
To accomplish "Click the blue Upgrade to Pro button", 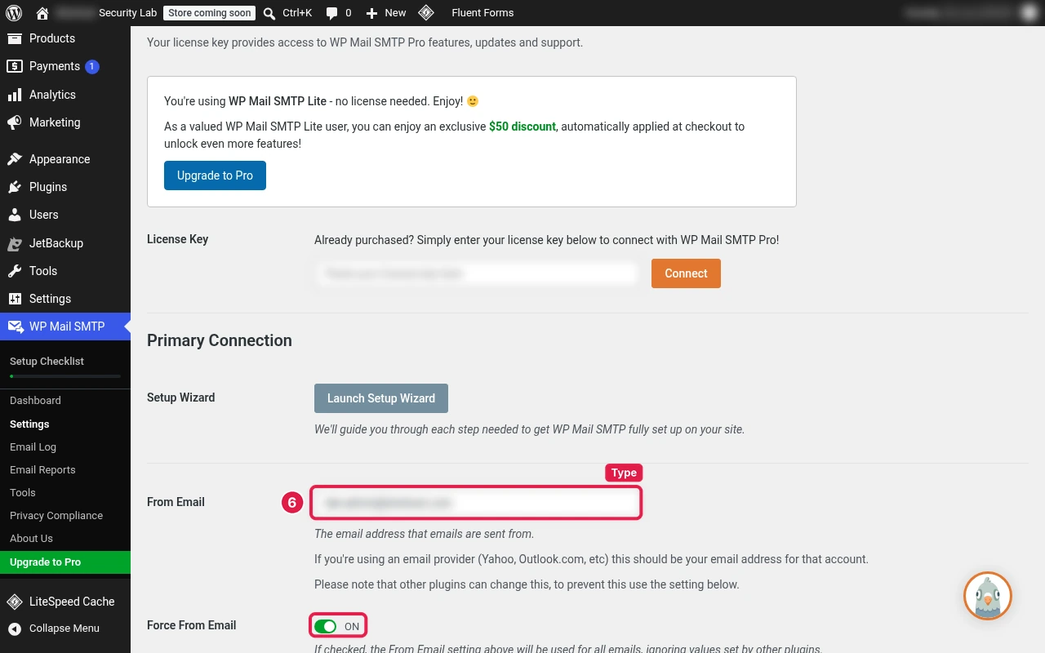I will coord(215,175).
